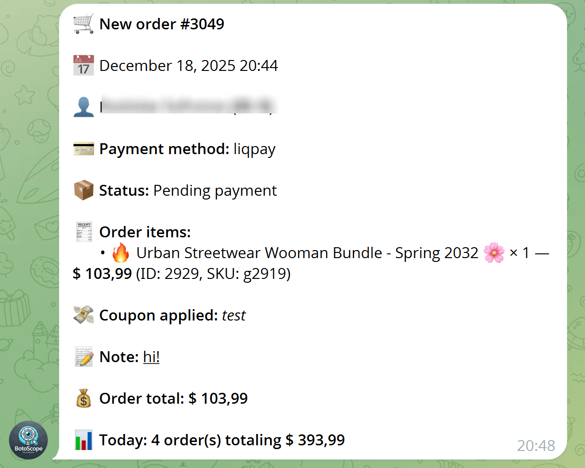Image resolution: width=585 pixels, height=468 pixels.
Task: Click the blurred customer name text
Action: tap(188, 105)
